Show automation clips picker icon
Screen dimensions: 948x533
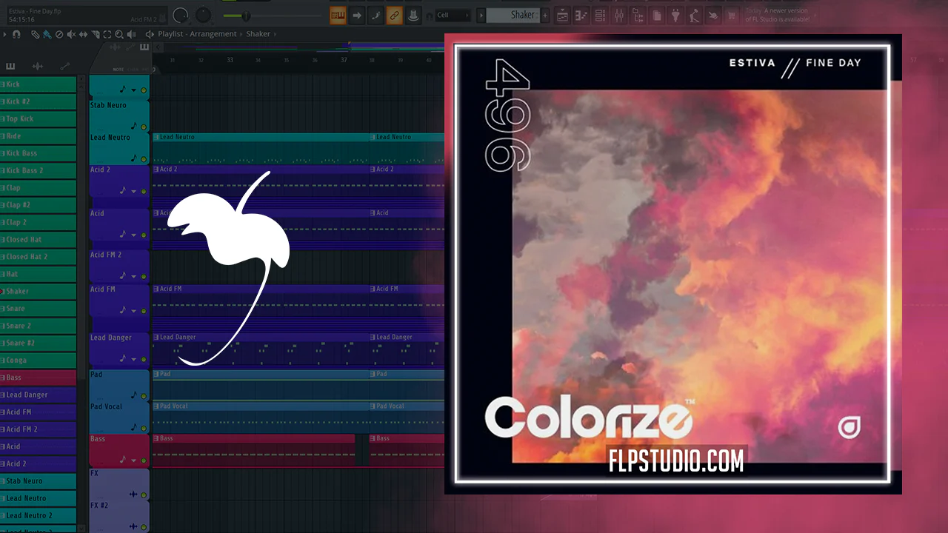64,66
